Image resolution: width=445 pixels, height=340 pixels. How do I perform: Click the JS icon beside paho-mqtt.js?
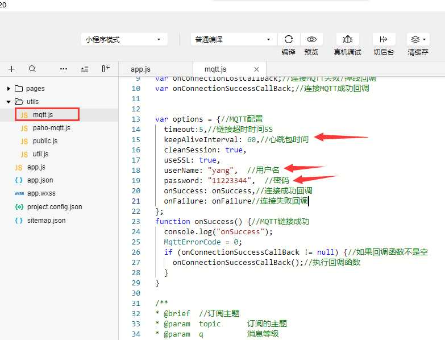tap(24, 128)
